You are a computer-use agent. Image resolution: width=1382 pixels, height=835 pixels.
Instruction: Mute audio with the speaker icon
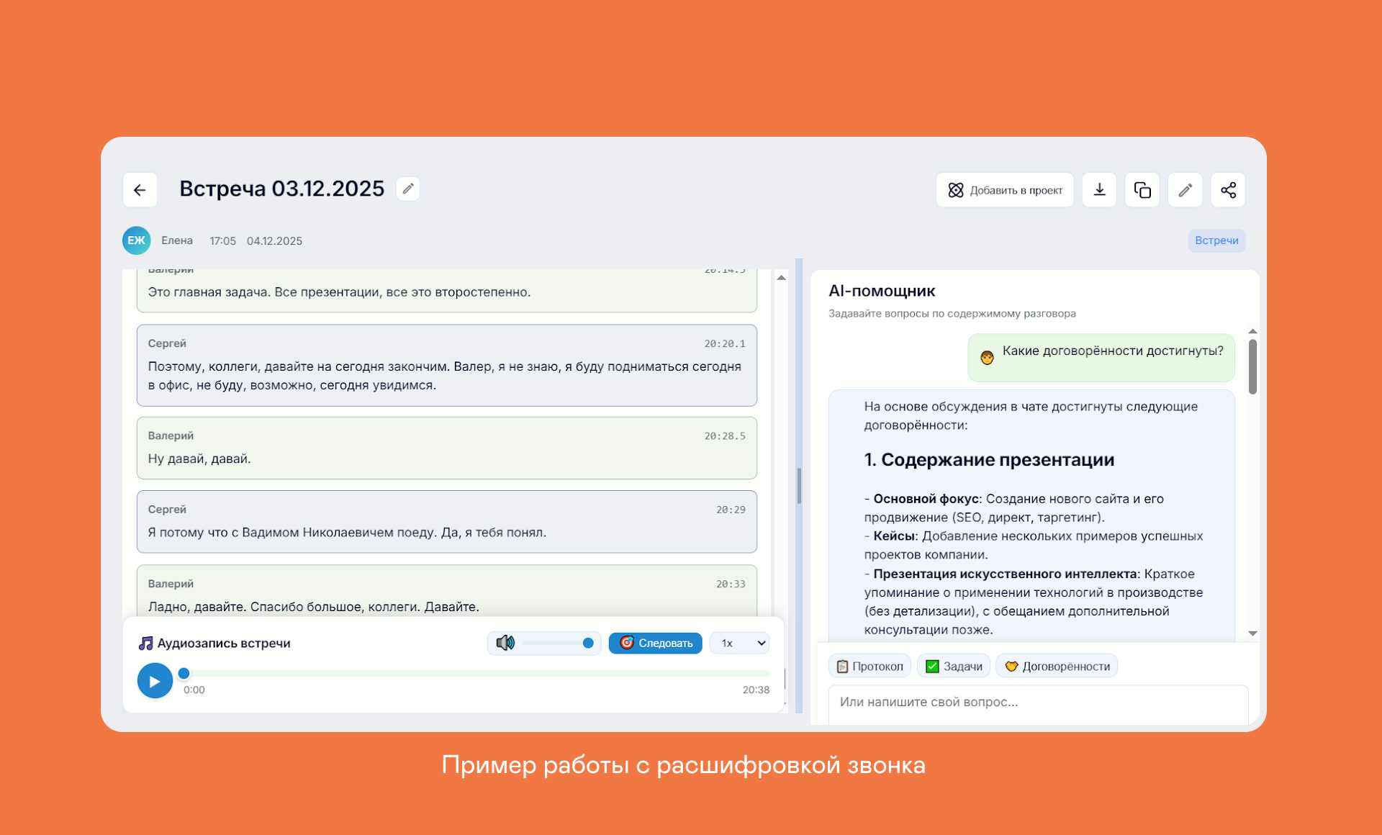(505, 643)
